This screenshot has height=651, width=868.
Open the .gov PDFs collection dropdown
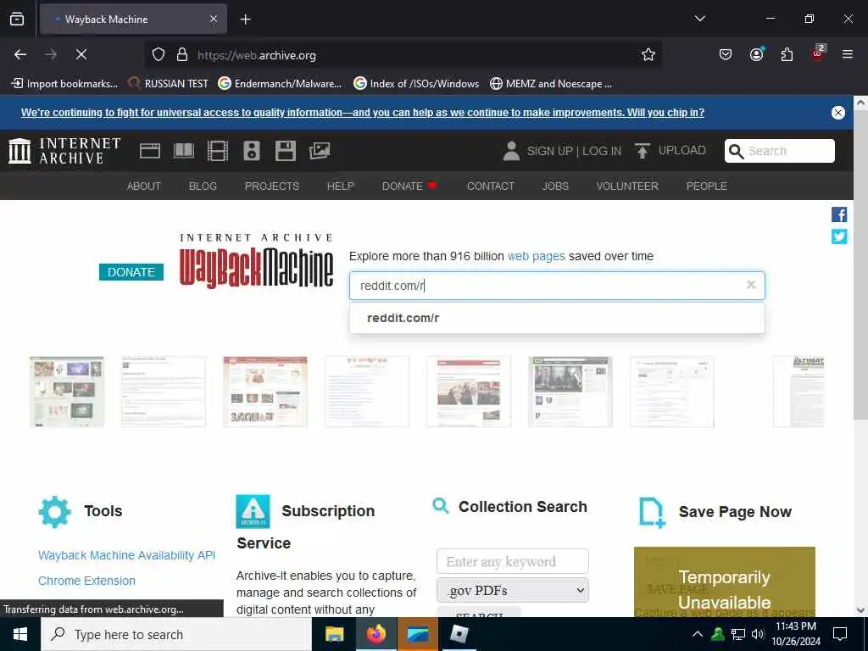pyautogui.click(x=513, y=590)
